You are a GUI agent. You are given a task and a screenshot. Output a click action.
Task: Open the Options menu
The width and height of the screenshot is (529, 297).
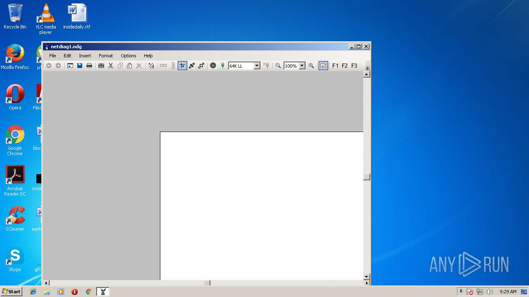129,56
